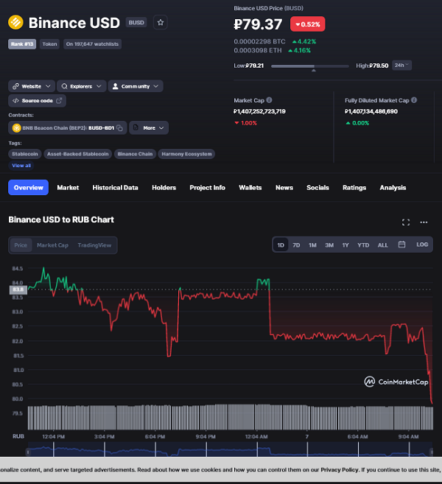This screenshot has width=442, height=484.
Task: Select ALL chart range
Action: 383,245
